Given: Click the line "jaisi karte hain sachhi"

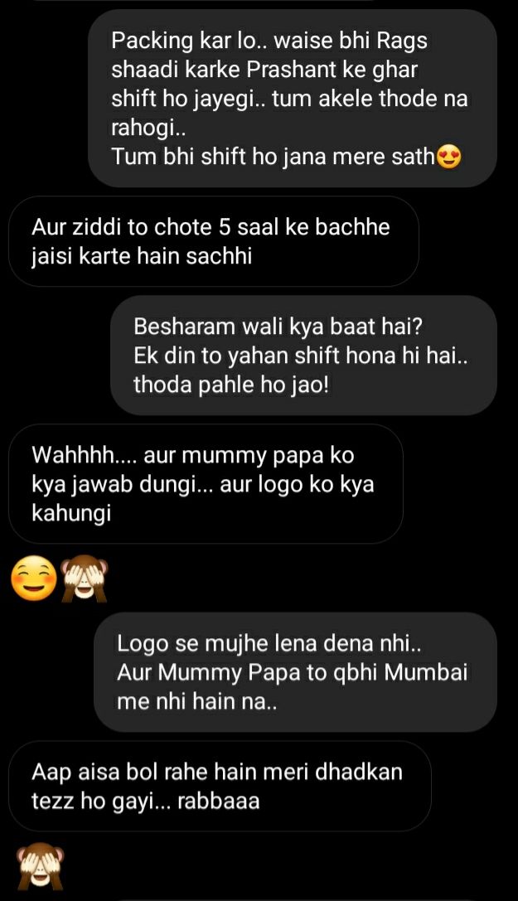Looking at the screenshot, I should (142, 255).
